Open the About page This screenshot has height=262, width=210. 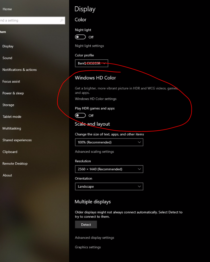(7, 175)
